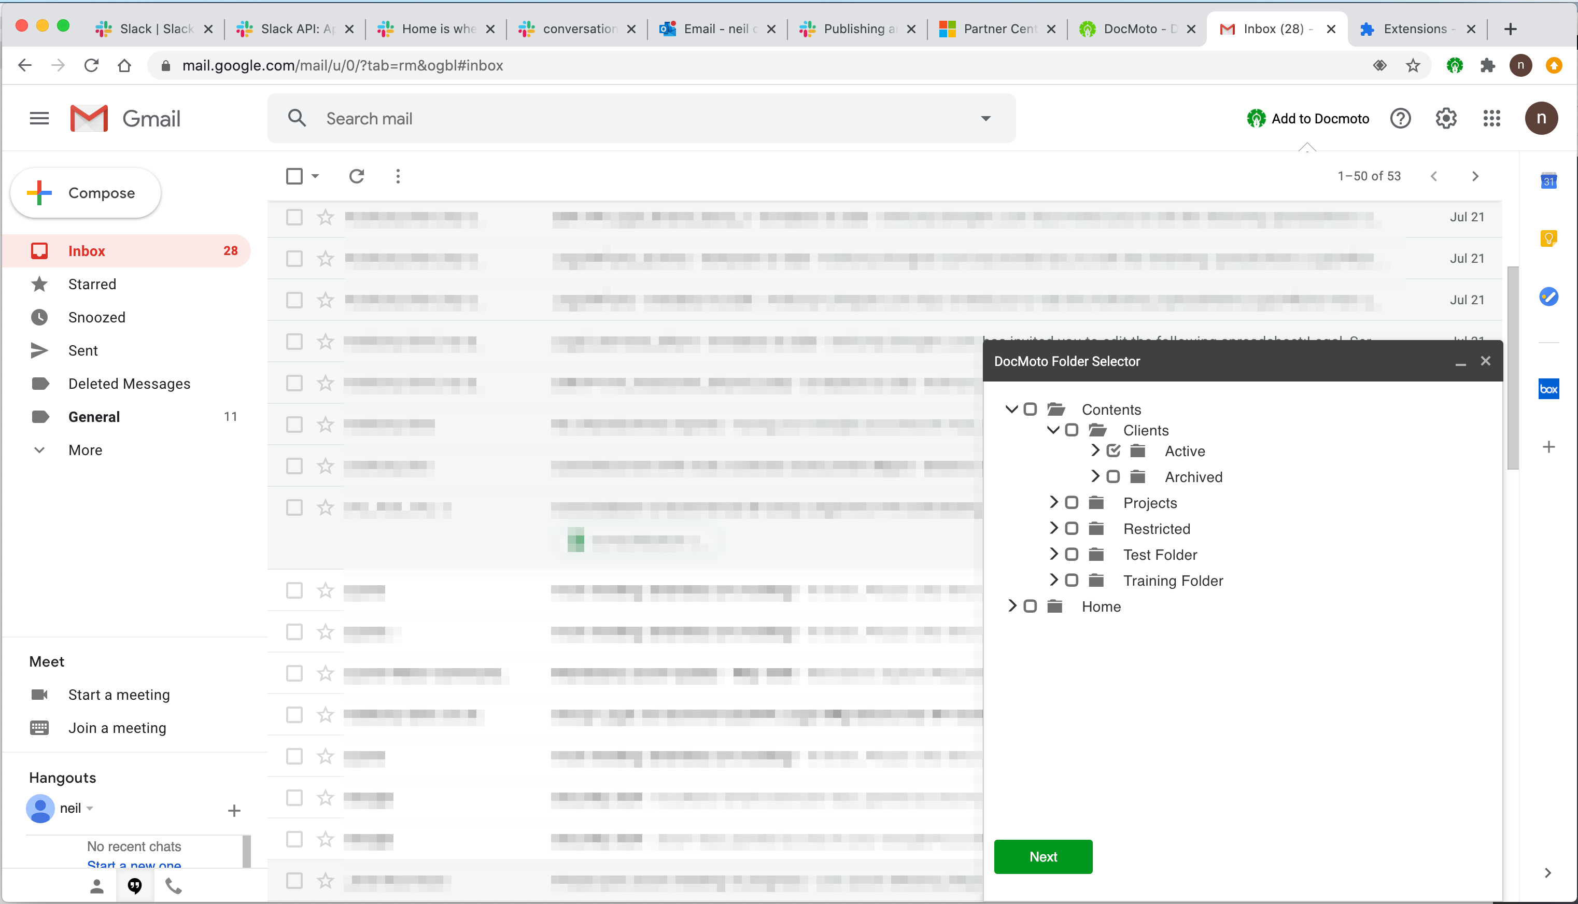Collapse the Clients tree node

(1053, 430)
